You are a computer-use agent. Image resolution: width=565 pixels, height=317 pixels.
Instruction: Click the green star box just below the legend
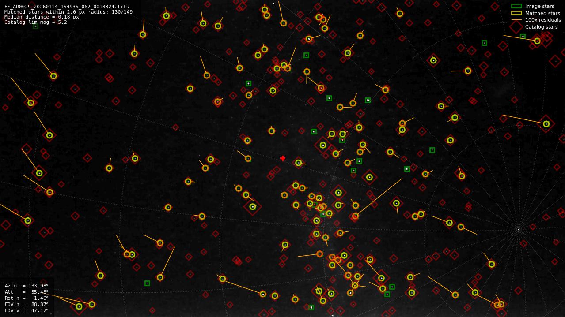[x=523, y=36]
